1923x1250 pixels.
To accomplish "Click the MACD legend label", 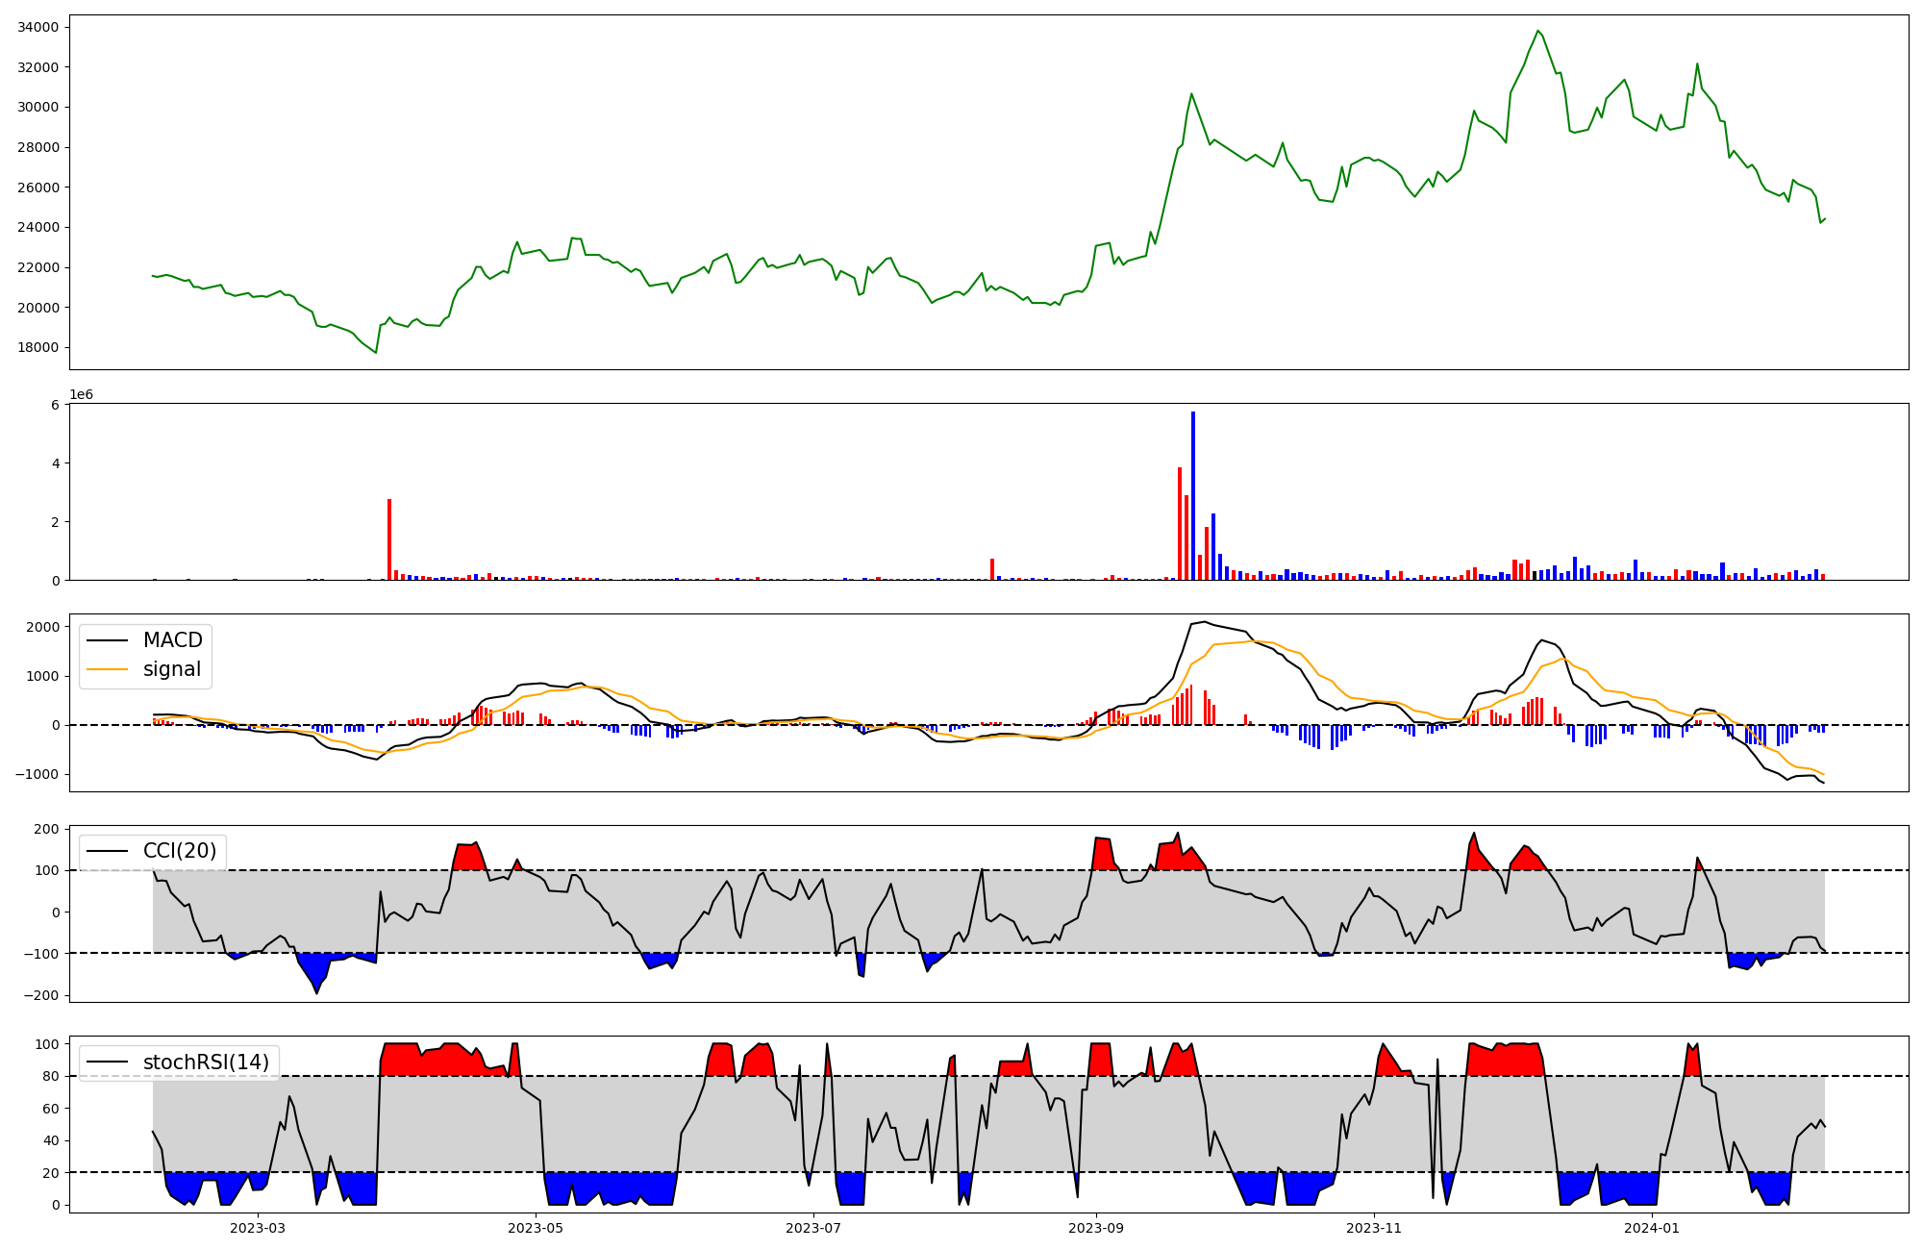I will point(172,640).
